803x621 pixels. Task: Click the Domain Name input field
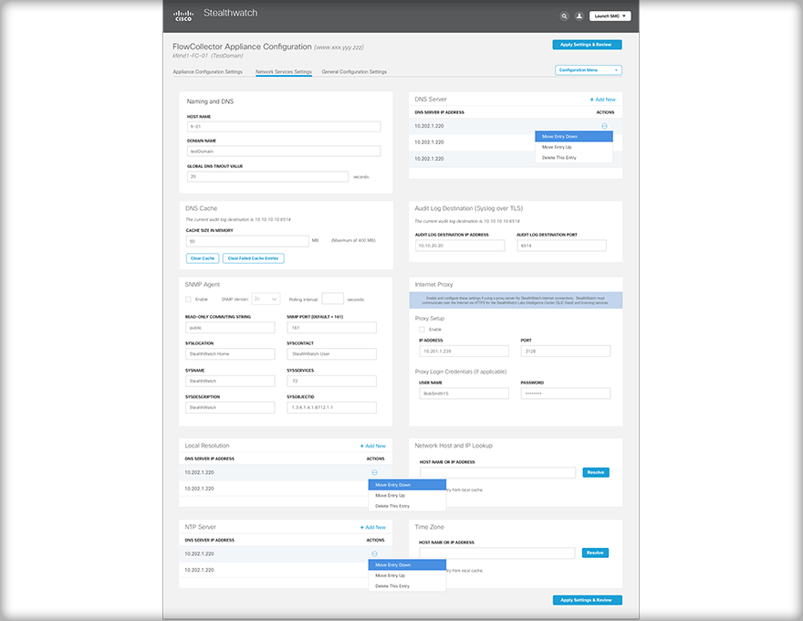click(x=284, y=152)
